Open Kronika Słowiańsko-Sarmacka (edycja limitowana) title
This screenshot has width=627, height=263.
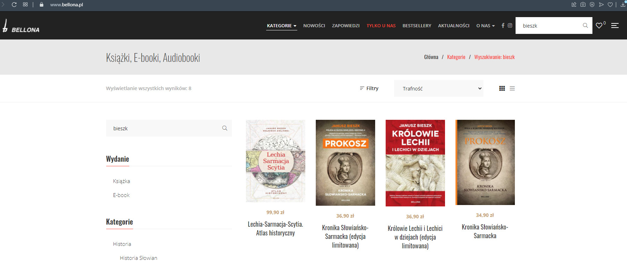tap(345, 236)
